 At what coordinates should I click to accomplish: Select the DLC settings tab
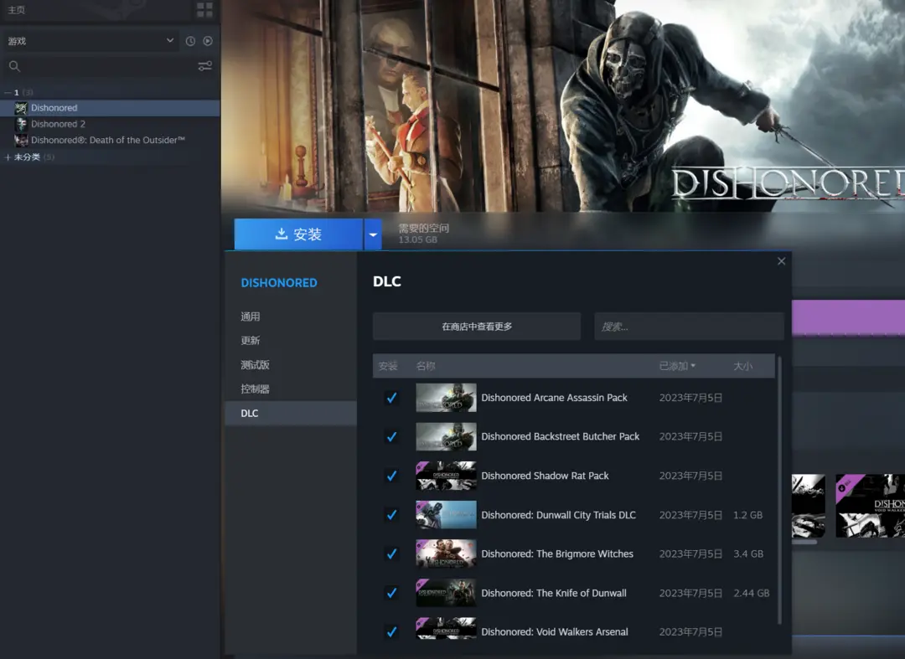click(290, 414)
